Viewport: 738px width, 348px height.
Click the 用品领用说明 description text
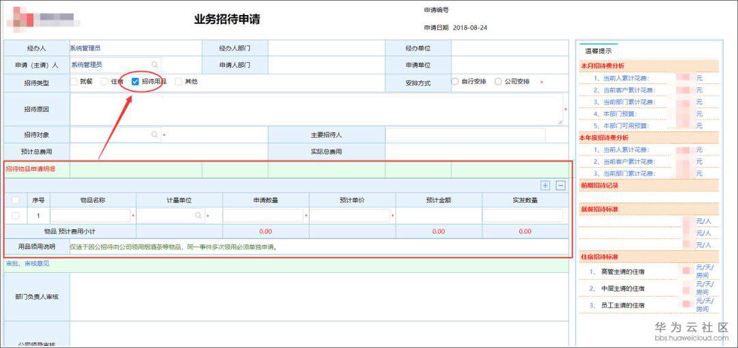pos(173,246)
